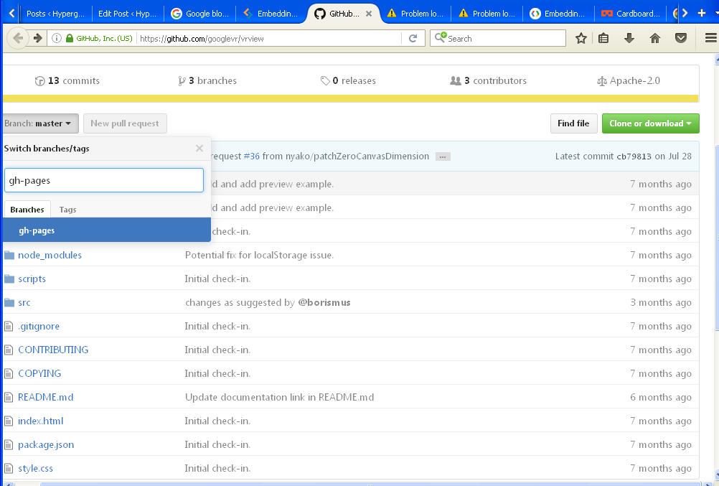Open the Clone or download dropdown

[x=650, y=123]
